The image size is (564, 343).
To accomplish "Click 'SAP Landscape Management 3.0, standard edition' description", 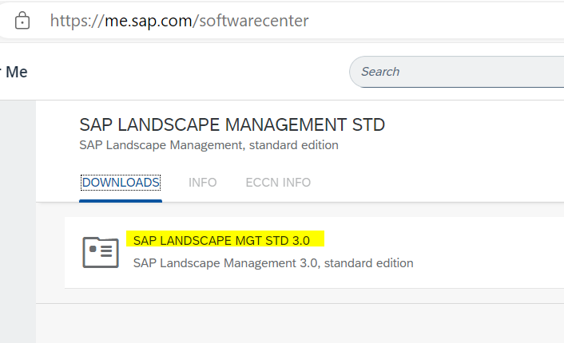I will point(273,263).
